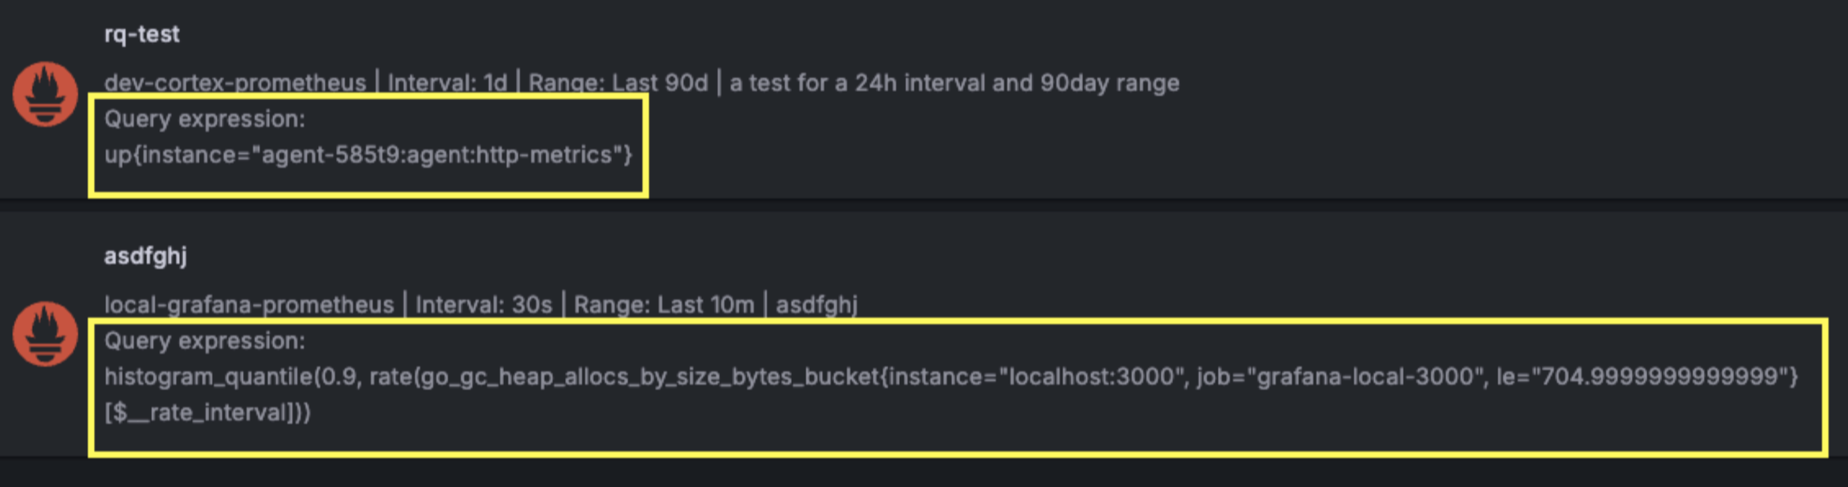Open the dev-cortex-prometheus data source icon
Viewport: 1848px width, 487px height.
44,95
